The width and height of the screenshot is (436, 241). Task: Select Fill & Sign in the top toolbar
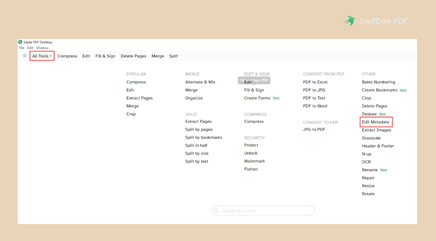(105, 56)
